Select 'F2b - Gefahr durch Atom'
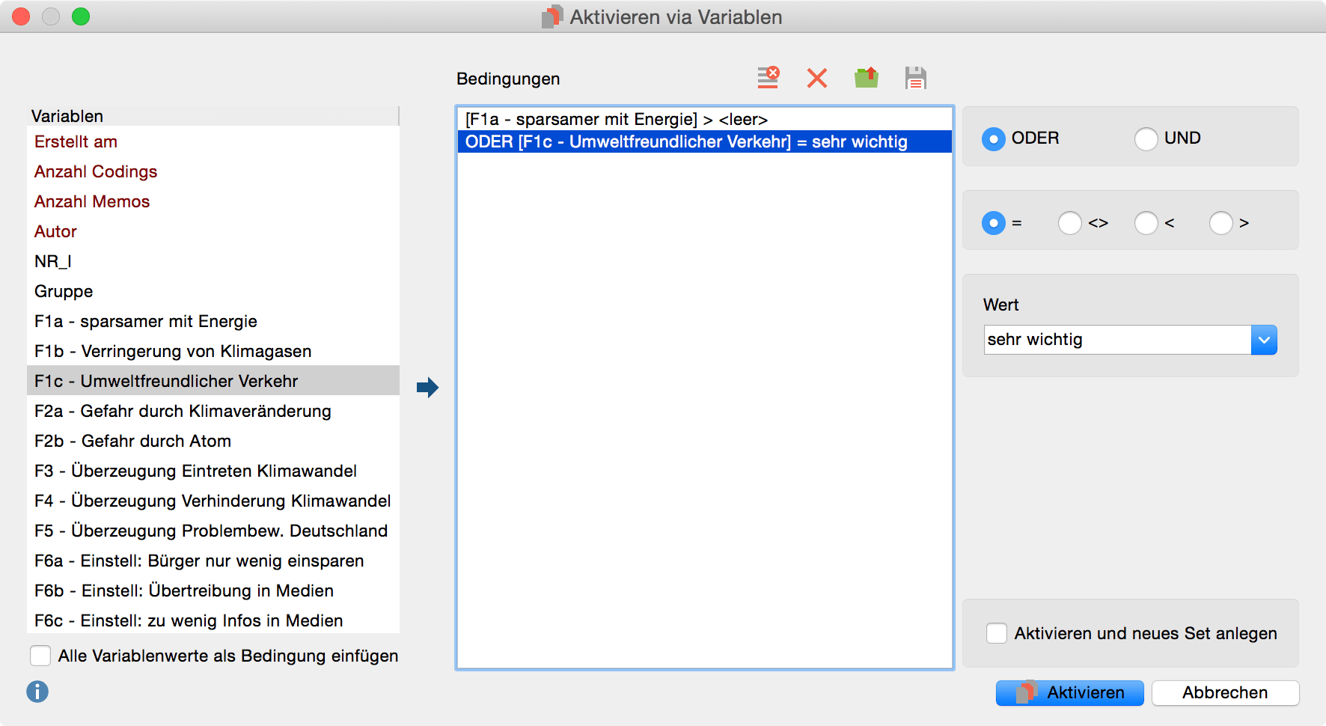1326x726 pixels. pyautogui.click(x=213, y=441)
